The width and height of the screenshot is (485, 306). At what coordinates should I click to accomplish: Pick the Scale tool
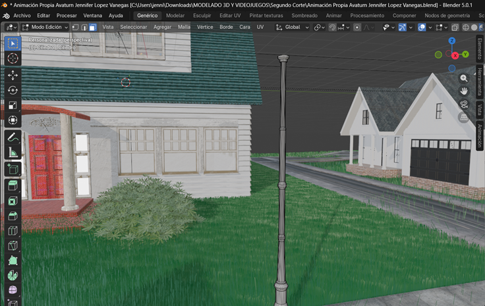pyautogui.click(x=13, y=106)
